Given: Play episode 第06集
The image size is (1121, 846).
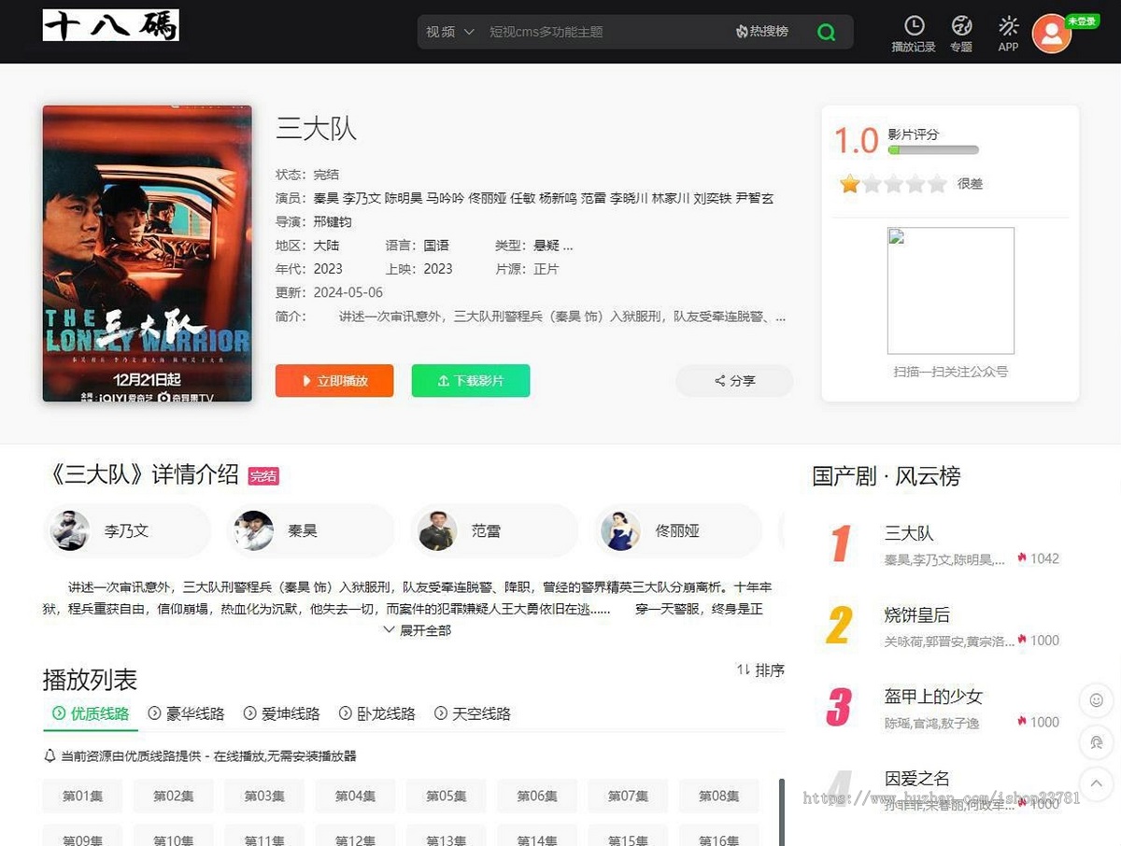Looking at the screenshot, I should point(537,796).
